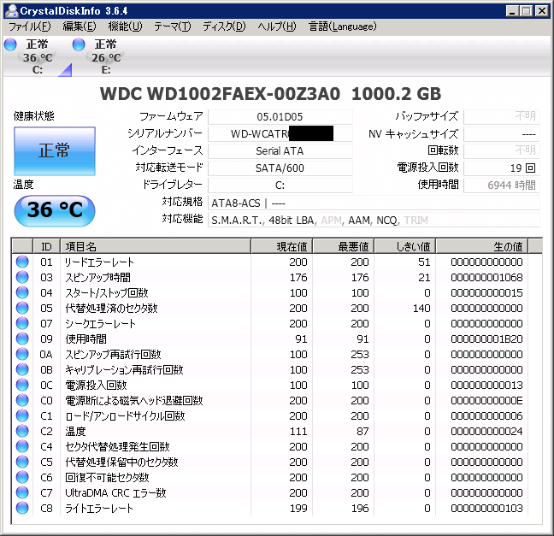Click the serial number field
This screenshot has height=536, width=554.
280,134
